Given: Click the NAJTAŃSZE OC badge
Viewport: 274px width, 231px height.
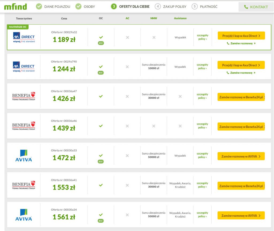Looking at the screenshot, I should coord(18,27).
